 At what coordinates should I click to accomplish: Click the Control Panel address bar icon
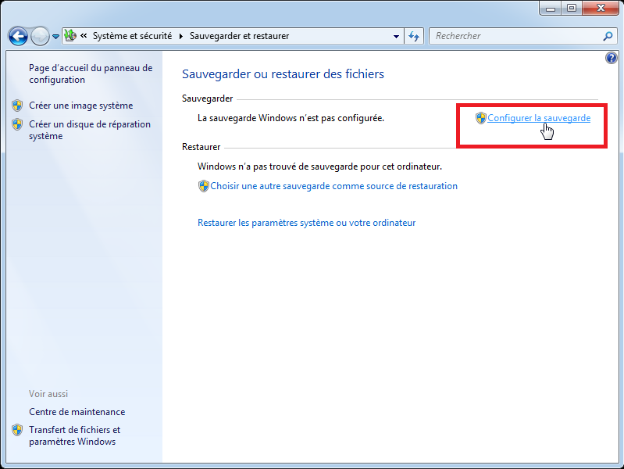coord(70,36)
